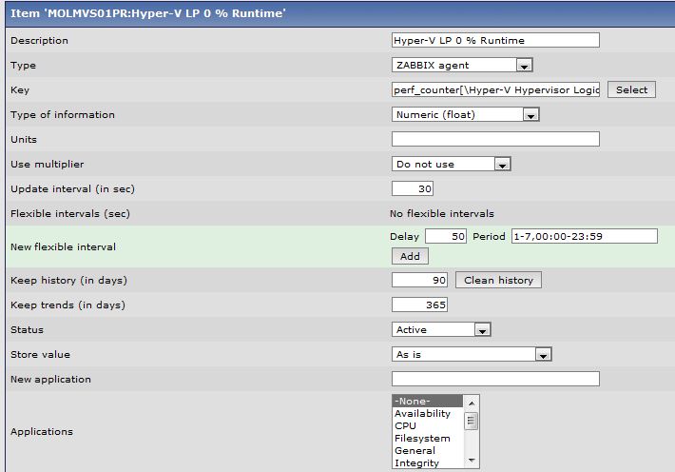Click the Delay input box
675x472 pixels.
pos(445,236)
